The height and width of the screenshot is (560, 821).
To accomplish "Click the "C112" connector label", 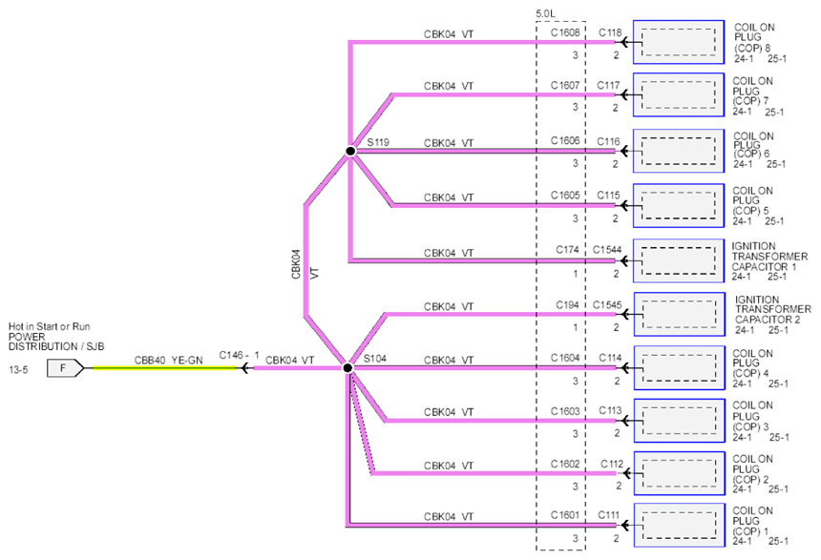I will (x=612, y=465).
